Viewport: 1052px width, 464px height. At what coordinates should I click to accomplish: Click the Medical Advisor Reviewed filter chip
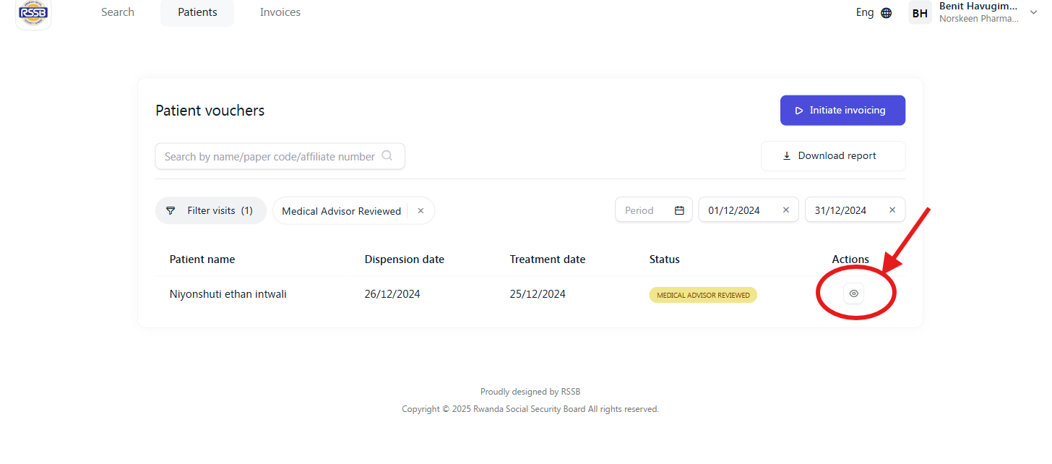pyautogui.click(x=353, y=211)
